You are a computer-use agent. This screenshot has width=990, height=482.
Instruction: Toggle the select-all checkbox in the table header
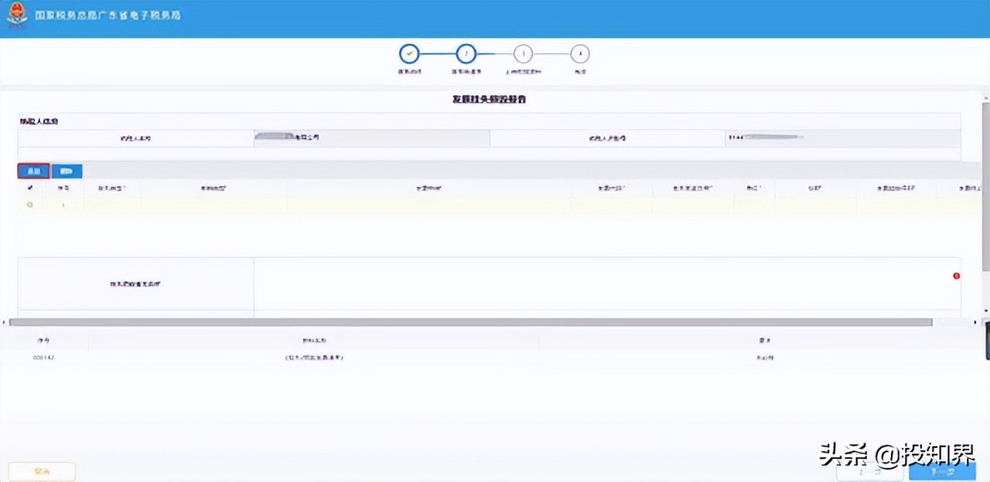tap(29, 187)
